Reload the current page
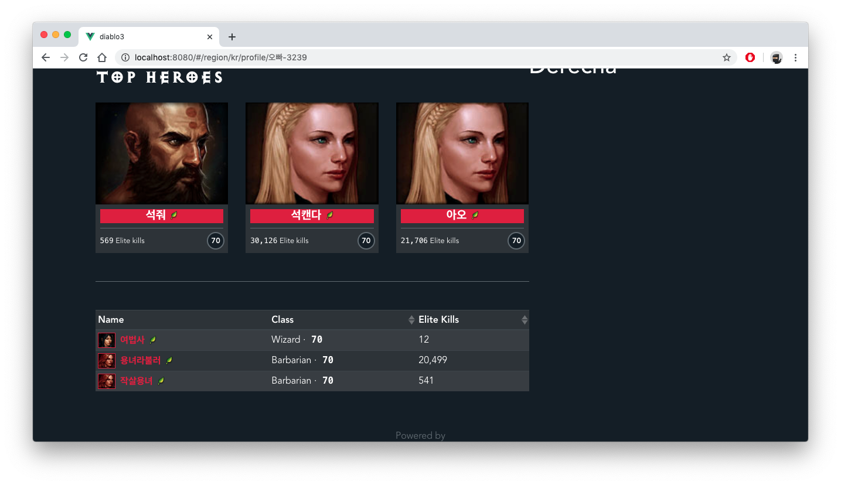 [x=83, y=57]
